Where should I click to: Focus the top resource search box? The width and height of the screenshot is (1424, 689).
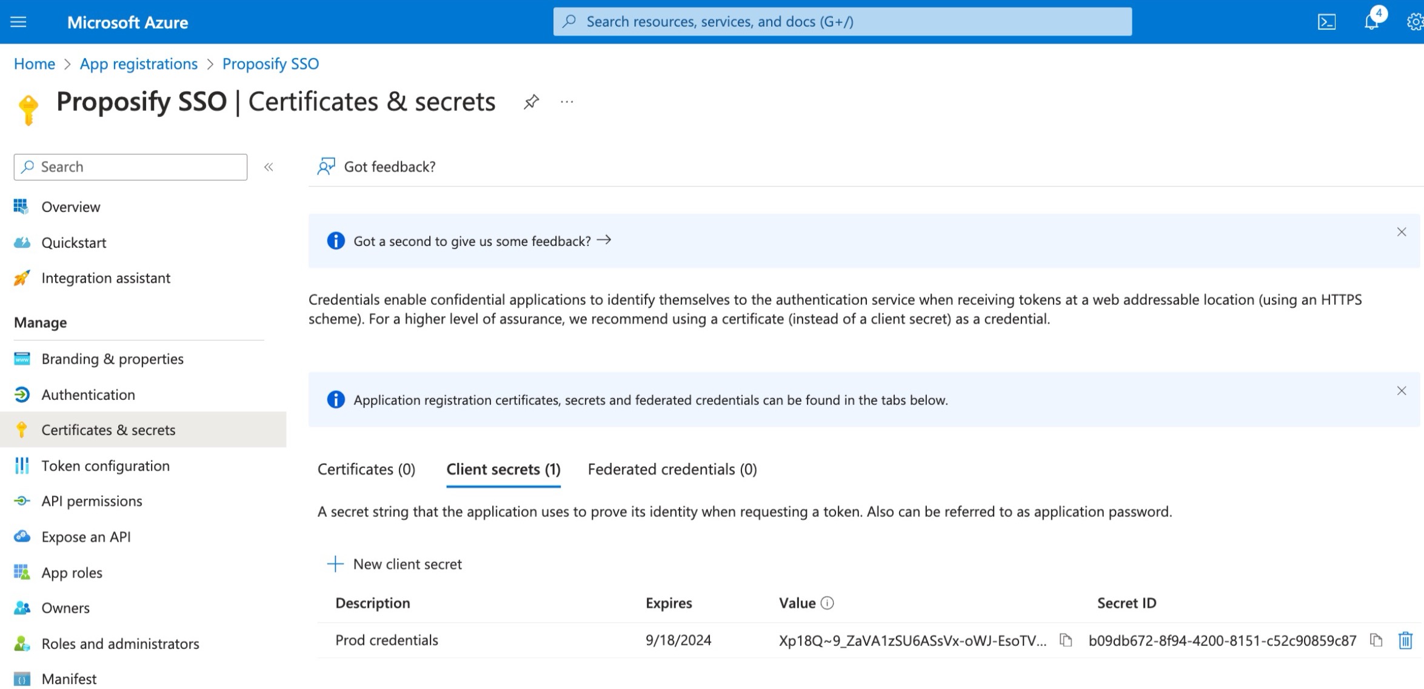click(842, 22)
